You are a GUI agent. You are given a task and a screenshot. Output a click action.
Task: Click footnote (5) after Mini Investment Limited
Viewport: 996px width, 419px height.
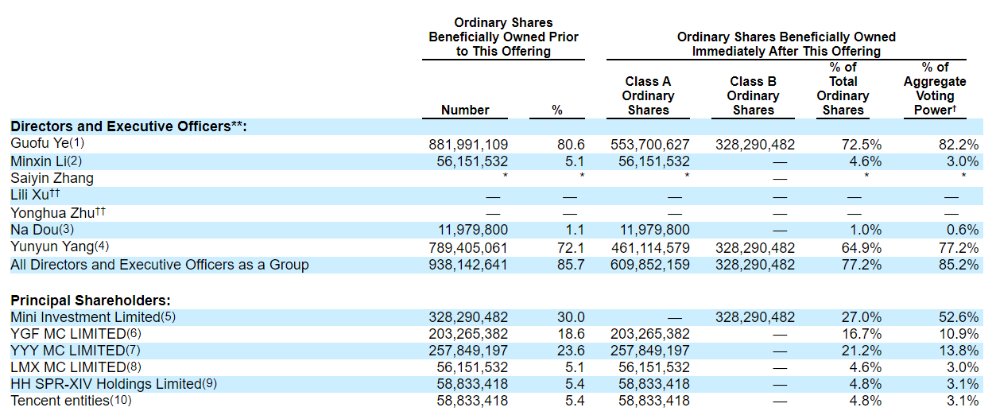[x=169, y=317]
